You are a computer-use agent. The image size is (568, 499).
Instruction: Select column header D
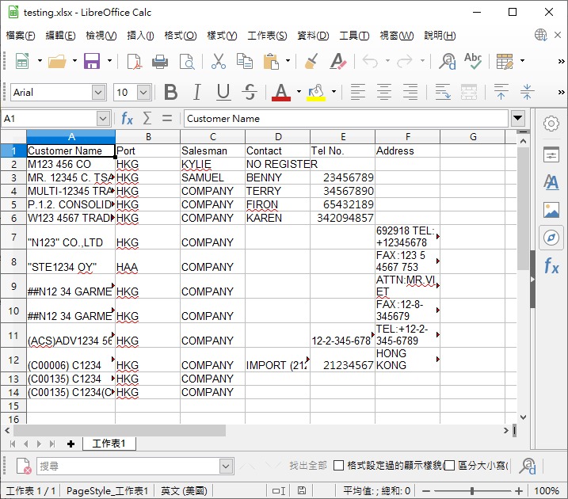click(277, 137)
